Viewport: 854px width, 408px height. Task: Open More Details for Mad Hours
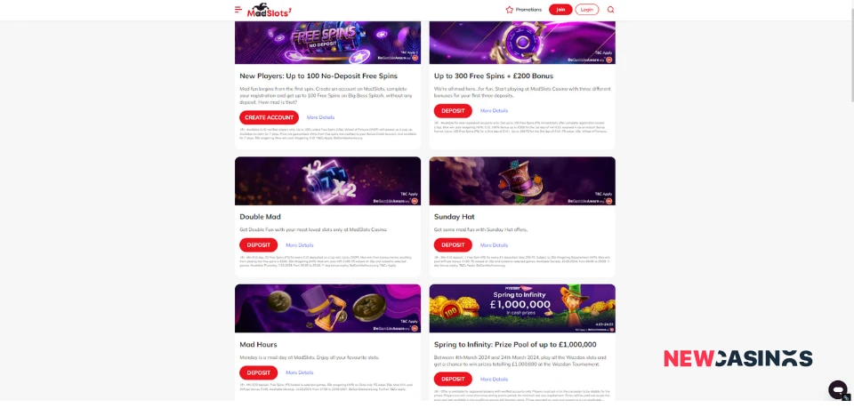click(x=300, y=372)
